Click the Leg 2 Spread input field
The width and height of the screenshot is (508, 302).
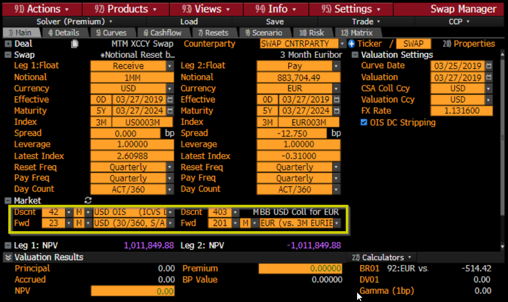(x=293, y=133)
